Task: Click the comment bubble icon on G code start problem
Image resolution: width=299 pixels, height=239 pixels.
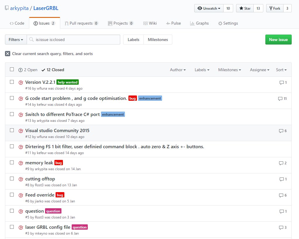Action: (x=280, y=99)
